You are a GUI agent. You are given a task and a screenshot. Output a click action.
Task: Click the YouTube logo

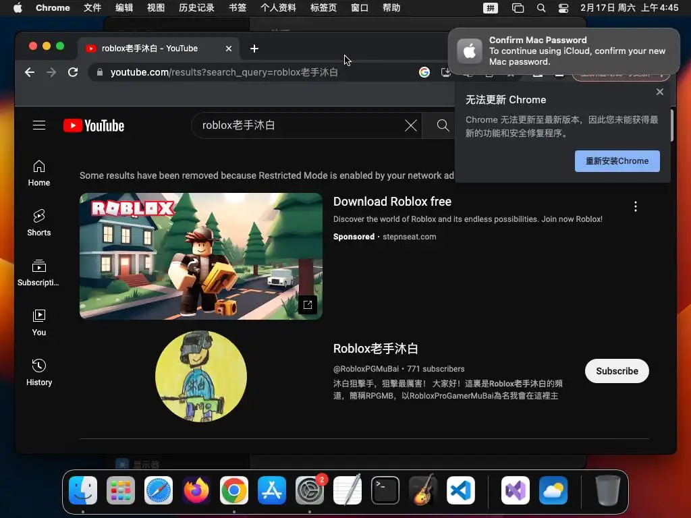(x=94, y=125)
